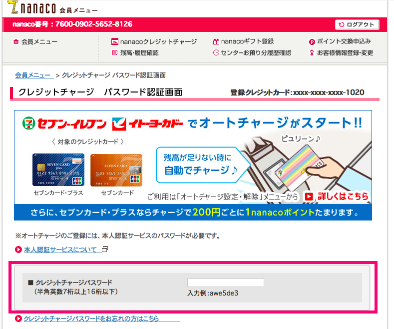Select the blue セブンカード・プラス card image
394x329 pixels.
click(58, 170)
